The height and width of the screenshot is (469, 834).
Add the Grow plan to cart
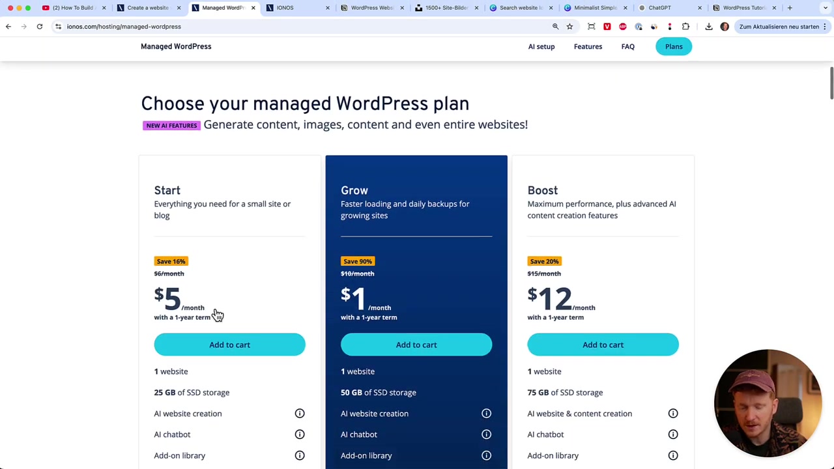[416, 345]
